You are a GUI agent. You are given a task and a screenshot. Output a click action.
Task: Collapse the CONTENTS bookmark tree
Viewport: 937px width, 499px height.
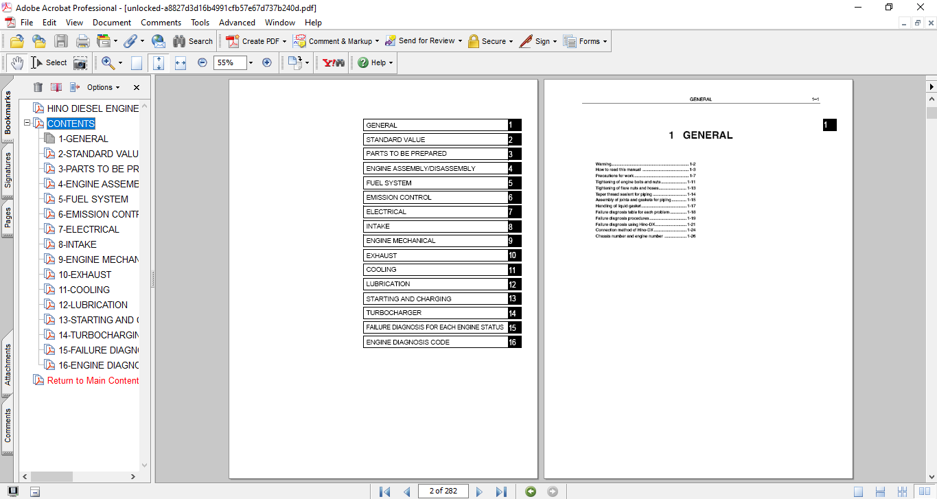27,124
